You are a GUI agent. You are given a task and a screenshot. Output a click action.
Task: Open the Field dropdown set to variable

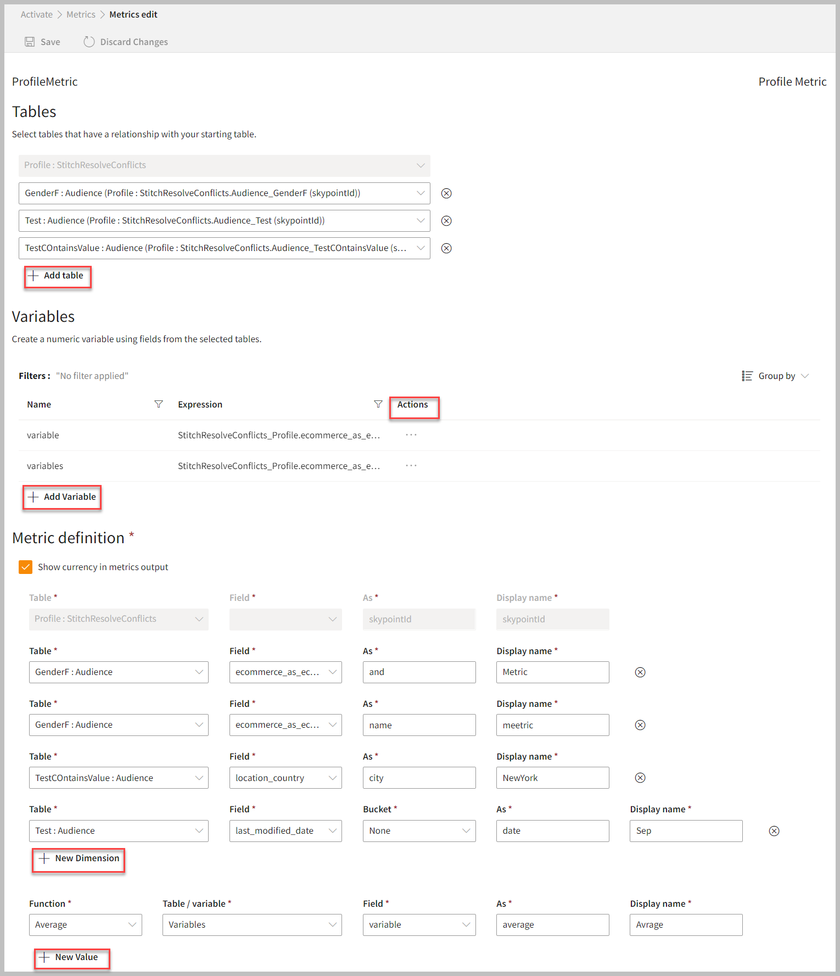click(419, 925)
